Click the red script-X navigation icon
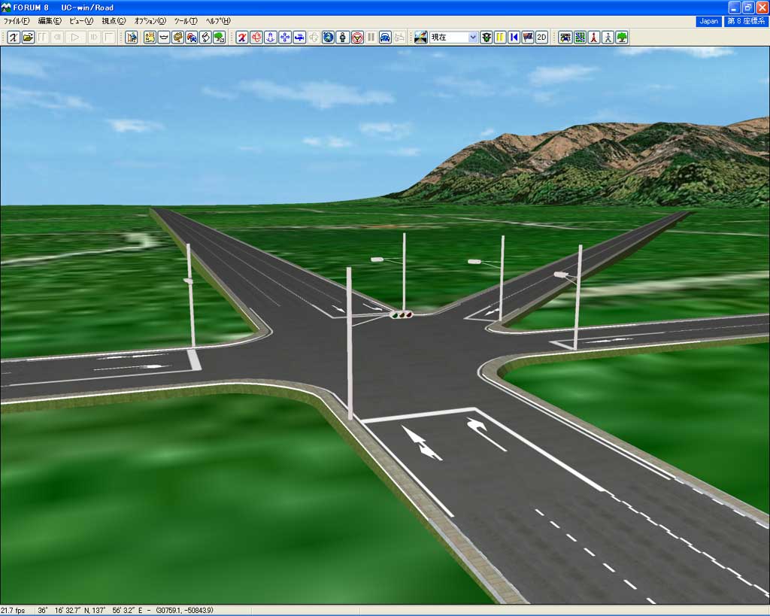Image resolution: width=770 pixels, height=616 pixels. (241, 38)
